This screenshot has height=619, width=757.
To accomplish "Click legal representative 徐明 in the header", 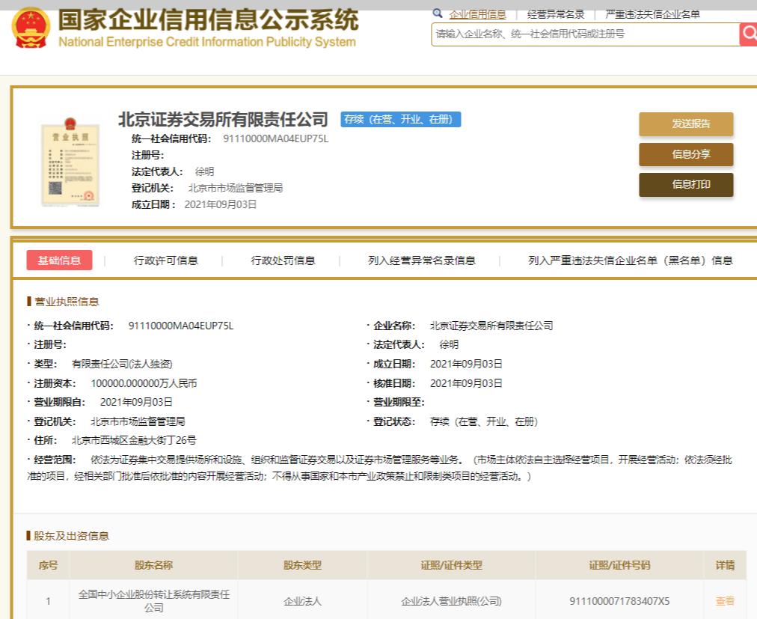I will (x=204, y=171).
